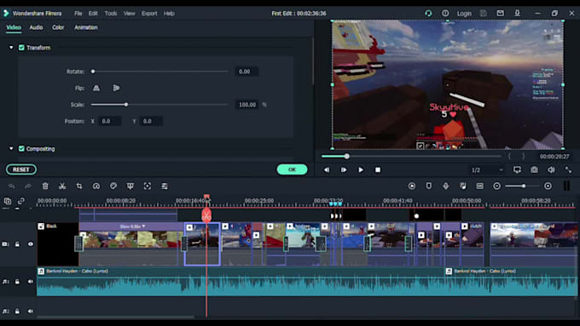Take a snapshot with the camera icon
Screen dimensions: 580x326
click(534, 170)
